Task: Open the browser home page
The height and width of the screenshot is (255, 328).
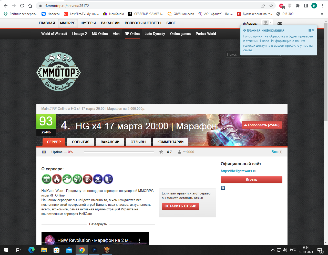Action: [30, 6]
